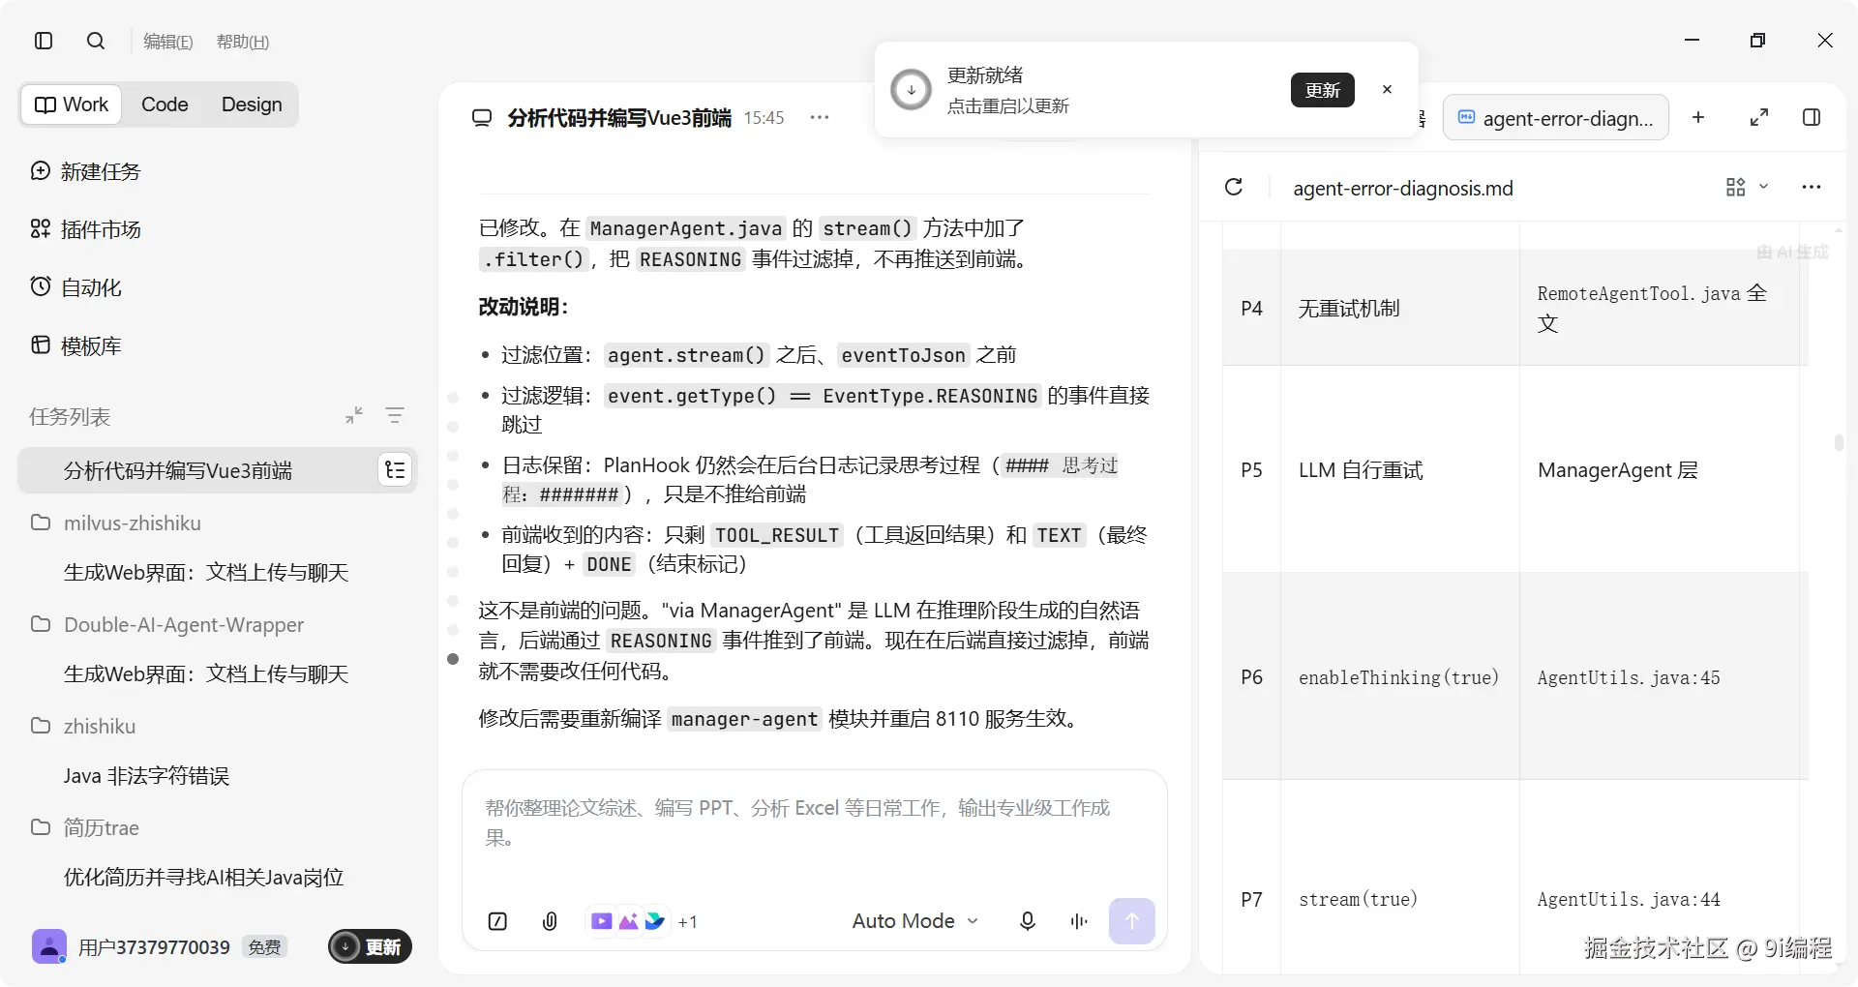This screenshot has width=1858, height=987.
Task: Open the 帮助(H) menu
Action: point(243,42)
